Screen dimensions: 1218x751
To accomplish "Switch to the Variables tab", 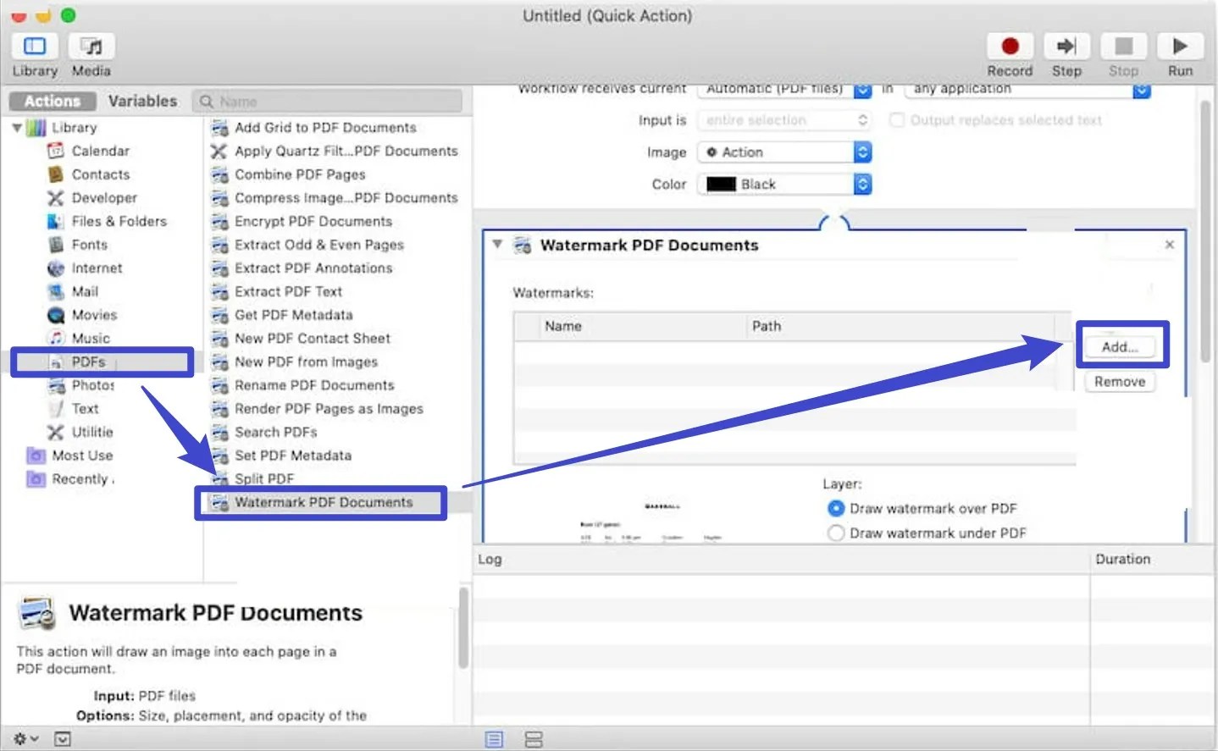I will [142, 101].
